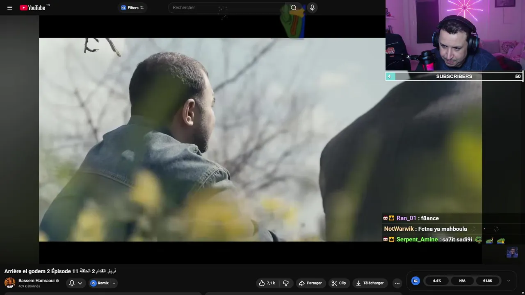Viewport: 525px width, 295px height.
Task: Click the Clip scissors button
Action: [x=339, y=283]
